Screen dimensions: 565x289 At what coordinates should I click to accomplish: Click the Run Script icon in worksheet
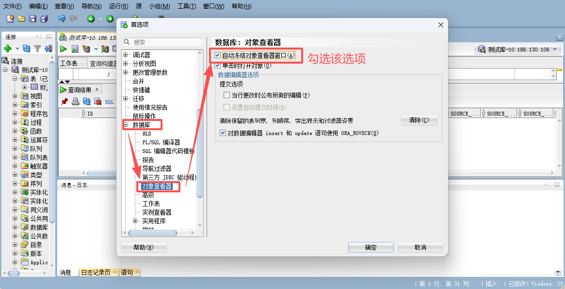point(75,49)
